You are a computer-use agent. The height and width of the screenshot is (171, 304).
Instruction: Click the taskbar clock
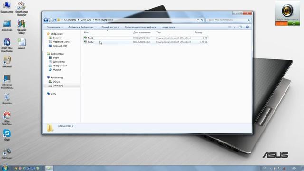coord(294,168)
